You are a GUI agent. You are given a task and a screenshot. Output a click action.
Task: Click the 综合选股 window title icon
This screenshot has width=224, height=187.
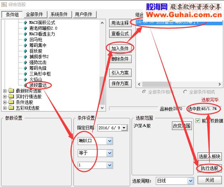(x=4, y=5)
